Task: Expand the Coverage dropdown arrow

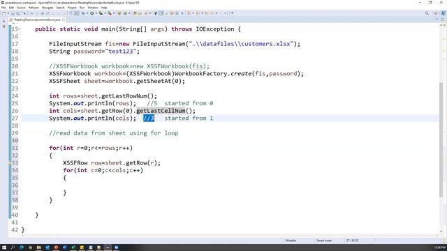Action: [x=105, y=13]
